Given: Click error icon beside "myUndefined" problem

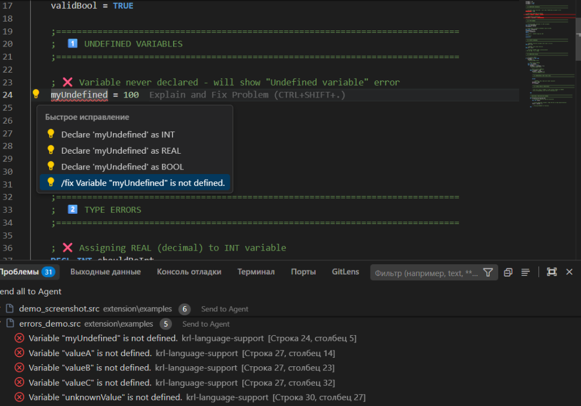Looking at the screenshot, I should pos(19,338).
